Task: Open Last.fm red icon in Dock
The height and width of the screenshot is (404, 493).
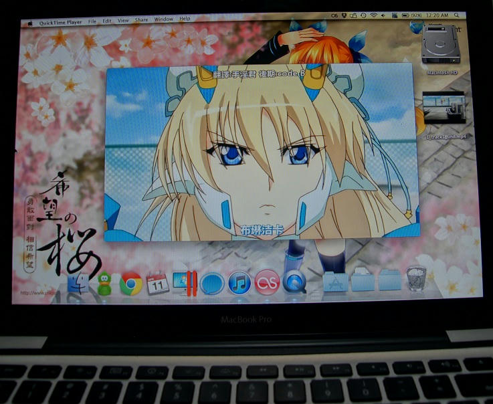Action: click(x=267, y=282)
